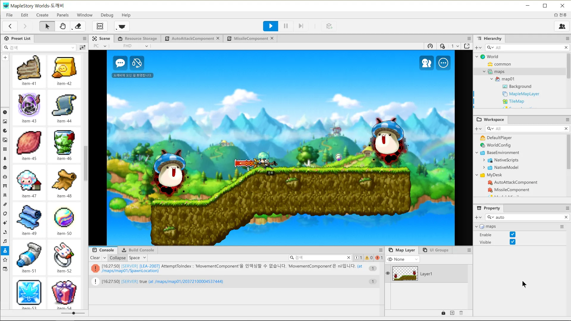The width and height of the screenshot is (571, 321).
Task: Switch to the Build Console tab
Action: (138, 250)
